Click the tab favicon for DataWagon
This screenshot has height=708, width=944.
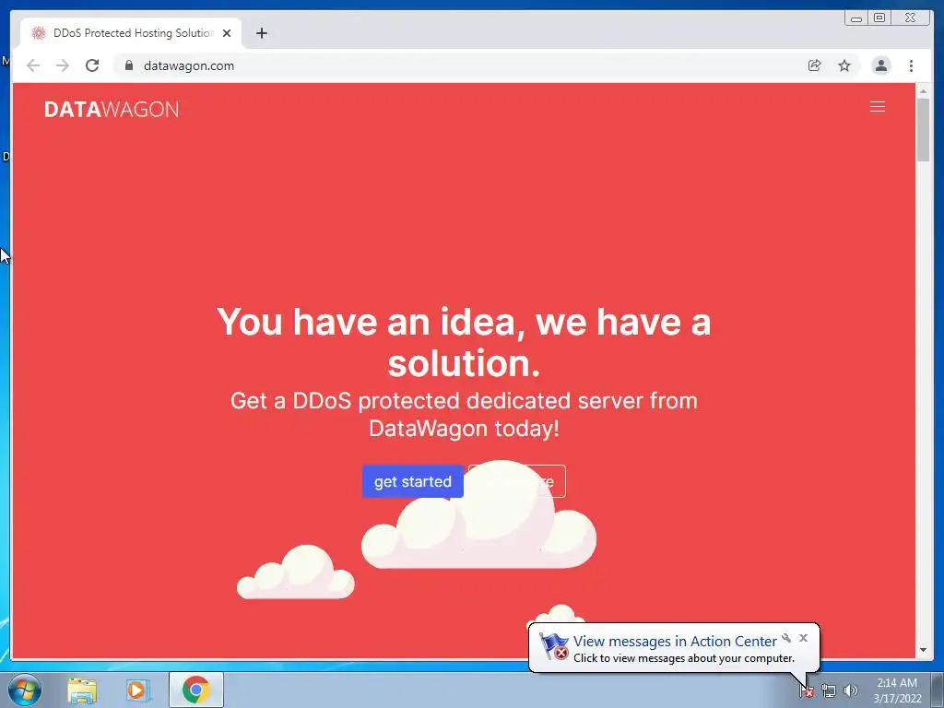pos(39,33)
